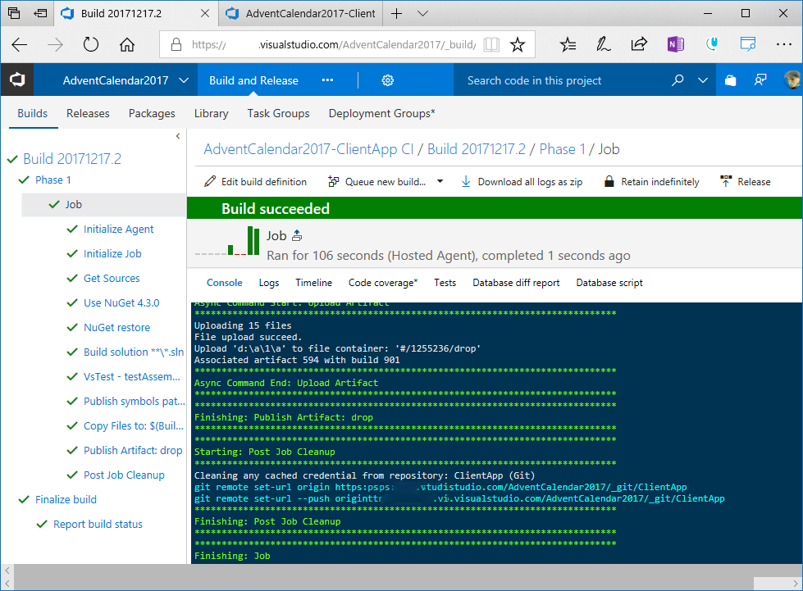Viewport: 803px width, 591px height.
Task: Refresh the page with the reload icon
Action: [x=91, y=44]
